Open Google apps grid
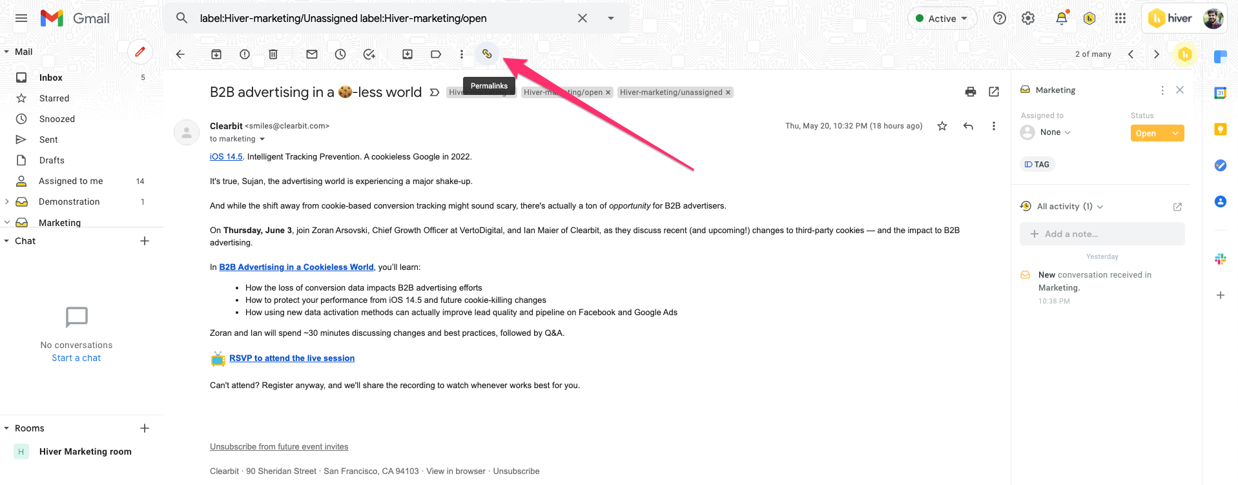The image size is (1238, 485). 1120,18
